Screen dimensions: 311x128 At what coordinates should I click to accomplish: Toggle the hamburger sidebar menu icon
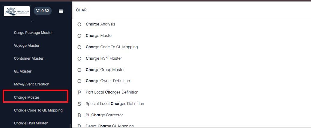coord(61,11)
